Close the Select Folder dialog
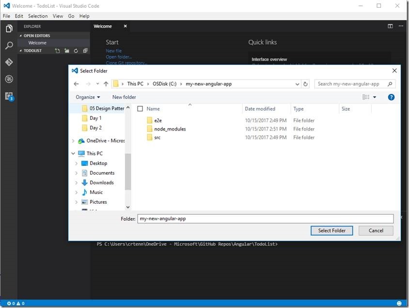 click(x=394, y=71)
